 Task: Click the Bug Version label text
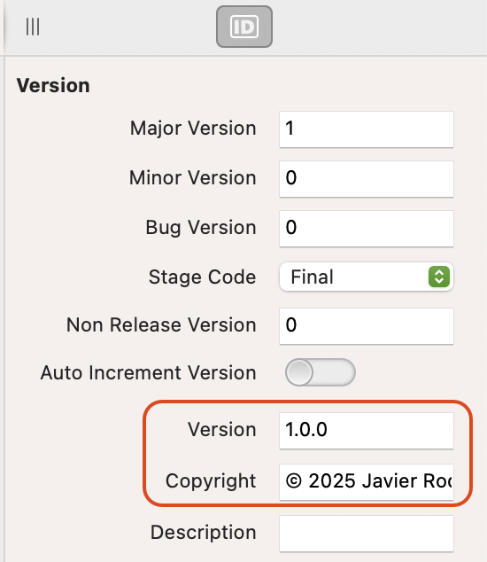[x=201, y=228]
